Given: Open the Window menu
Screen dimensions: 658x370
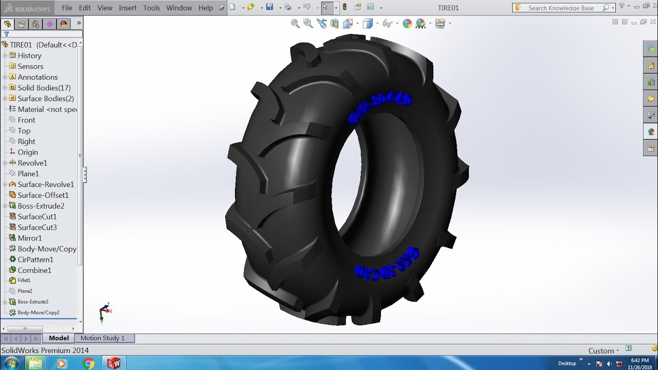Looking at the screenshot, I should (x=179, y=8).
